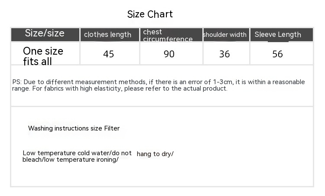Image resolution: width=325 pixels, height=196 pixels.
Task: Select the chest circumference column header
Action: point(168,36)
